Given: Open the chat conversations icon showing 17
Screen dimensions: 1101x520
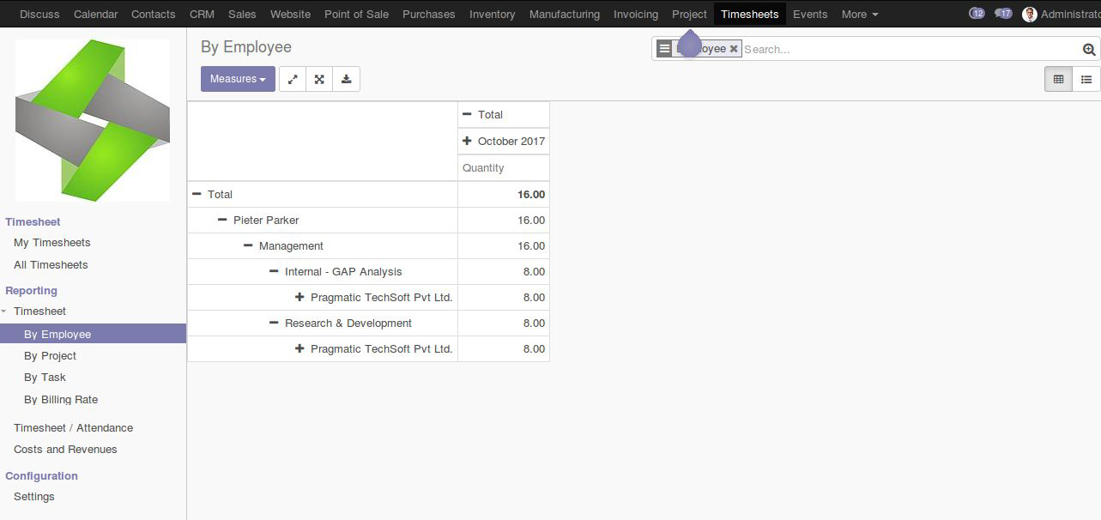Looking at the screenshot, I should (1003, 14).
